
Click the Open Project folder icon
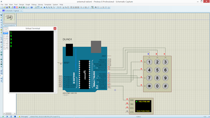(4, 7)
